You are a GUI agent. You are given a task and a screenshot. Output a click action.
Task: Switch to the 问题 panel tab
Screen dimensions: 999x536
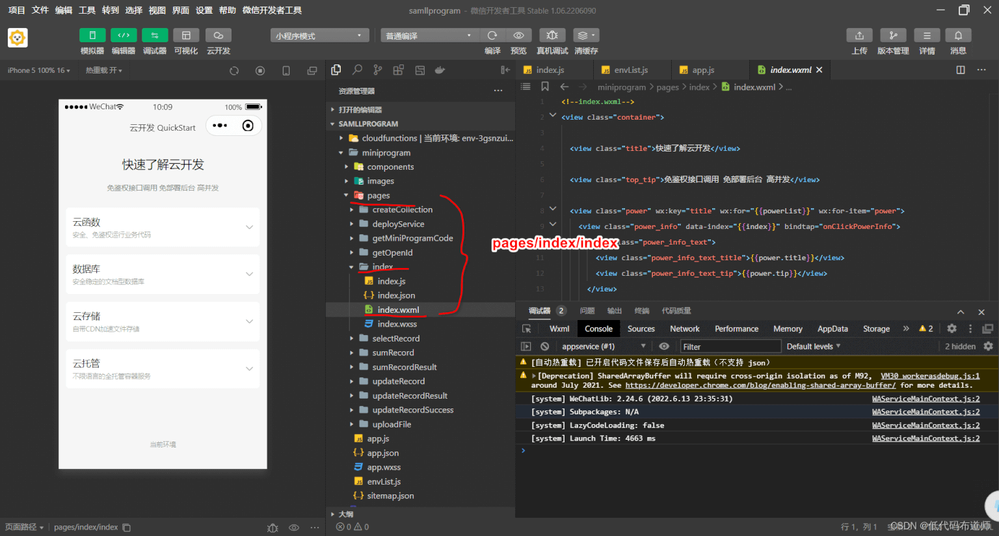[x=587, y=311]
